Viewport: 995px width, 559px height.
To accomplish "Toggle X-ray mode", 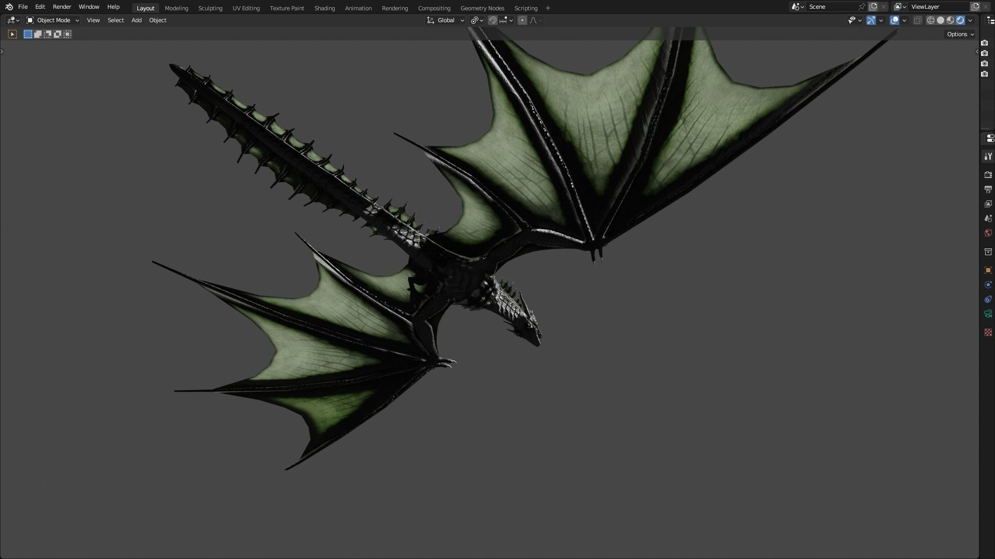I will pos(917,20).
